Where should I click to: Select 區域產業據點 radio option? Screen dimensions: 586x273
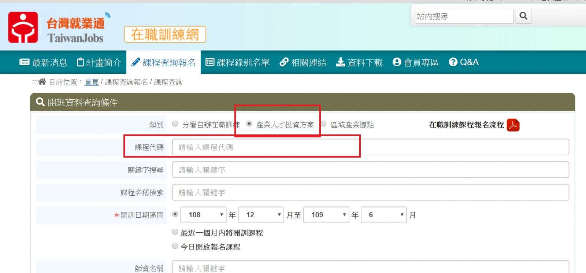[x=324, y=124]
